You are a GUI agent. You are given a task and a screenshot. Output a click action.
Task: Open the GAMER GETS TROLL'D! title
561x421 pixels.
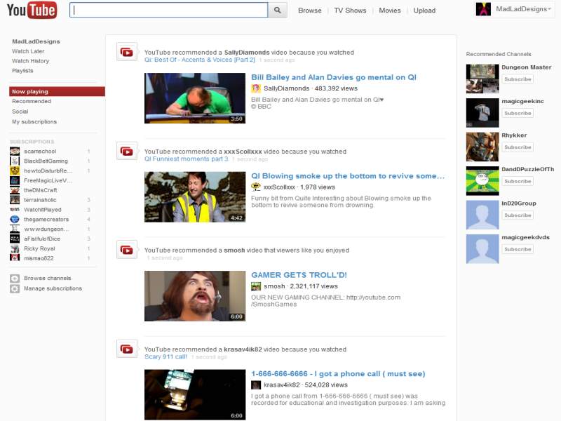pyautogui.click(x=299, y=275)
